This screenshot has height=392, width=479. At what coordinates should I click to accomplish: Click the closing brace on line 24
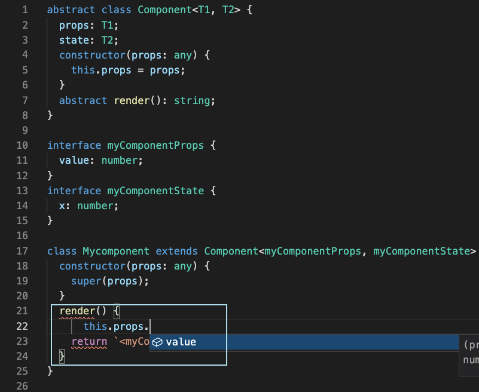point(62,356)
